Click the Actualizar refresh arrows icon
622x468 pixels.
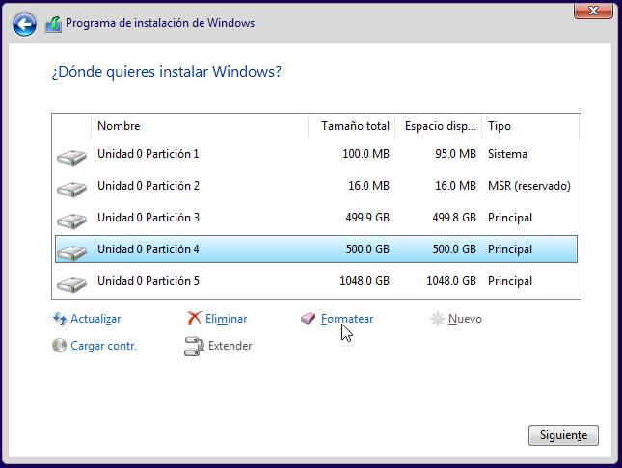tap(60, 319)
